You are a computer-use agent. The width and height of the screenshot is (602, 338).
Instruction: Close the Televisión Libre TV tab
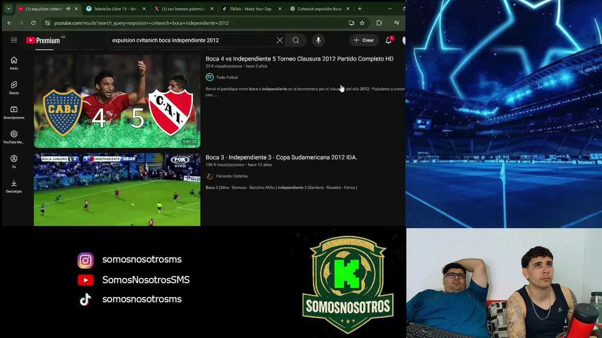point(144,8)
